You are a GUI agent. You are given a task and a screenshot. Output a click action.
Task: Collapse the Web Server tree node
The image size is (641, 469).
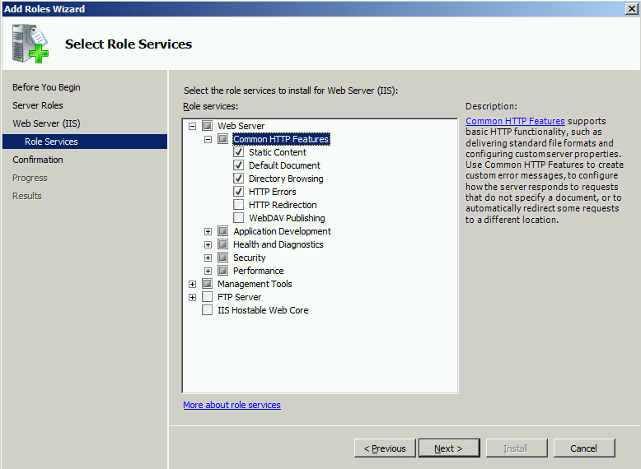(192, 126)
